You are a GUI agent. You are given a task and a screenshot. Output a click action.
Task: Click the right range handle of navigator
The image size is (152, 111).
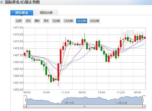pos(143,101)
